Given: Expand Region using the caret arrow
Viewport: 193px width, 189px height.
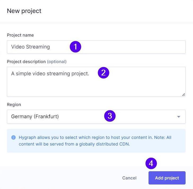Looking at the screenshot, I should coord(179,117).
